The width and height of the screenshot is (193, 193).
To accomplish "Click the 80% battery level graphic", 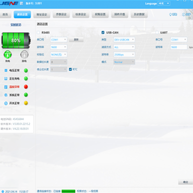I will pos(16,40).
